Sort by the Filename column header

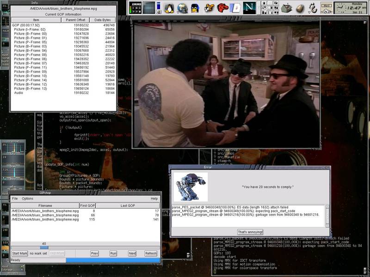[45, 205]
